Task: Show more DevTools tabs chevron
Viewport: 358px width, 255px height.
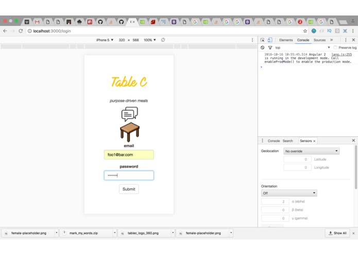Action: point(331,40)
